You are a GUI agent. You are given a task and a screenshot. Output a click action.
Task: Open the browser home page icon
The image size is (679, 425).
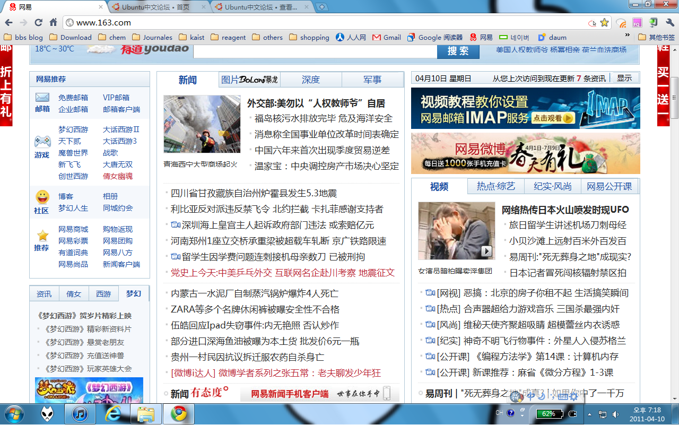[53, 23]
